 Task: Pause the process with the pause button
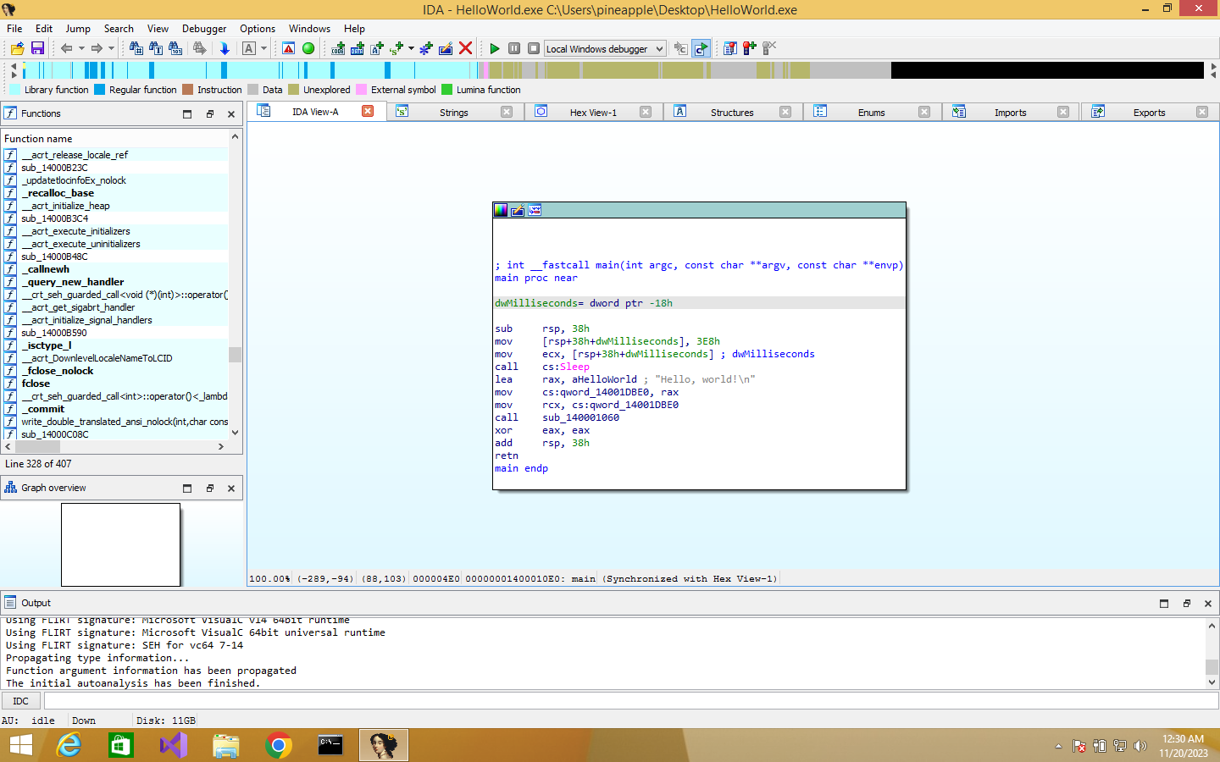(x=514, y=48)
